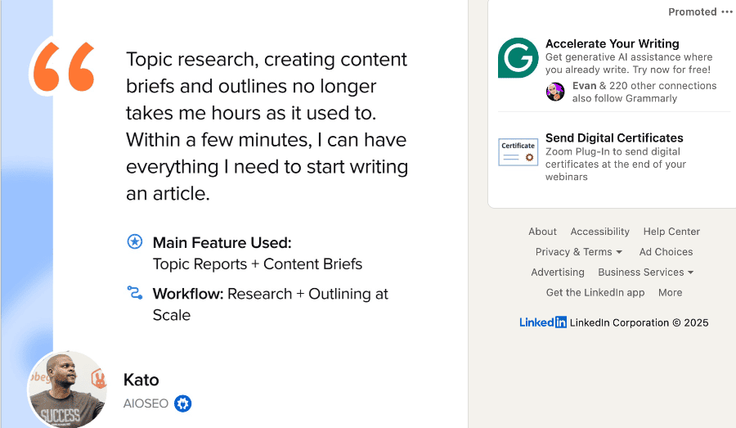This screenshot has height=428, width=736.
Task: Click the 'Workflow:' bold label
Action: pos(188,294)
